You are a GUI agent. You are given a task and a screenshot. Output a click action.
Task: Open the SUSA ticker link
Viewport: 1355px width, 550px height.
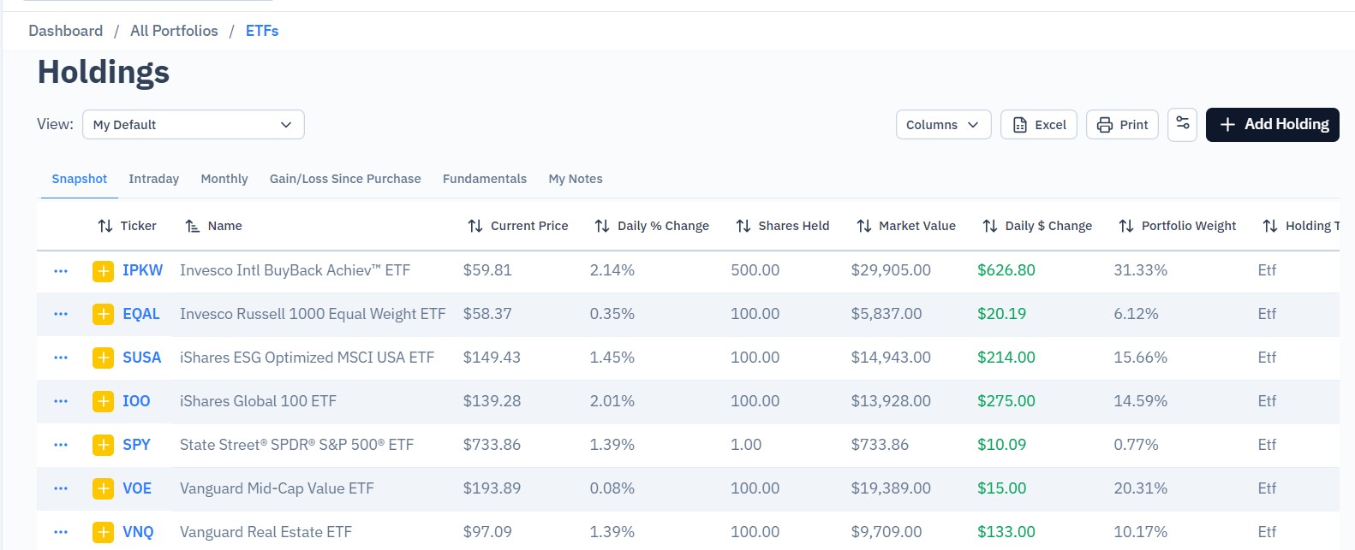click(142, 358)
